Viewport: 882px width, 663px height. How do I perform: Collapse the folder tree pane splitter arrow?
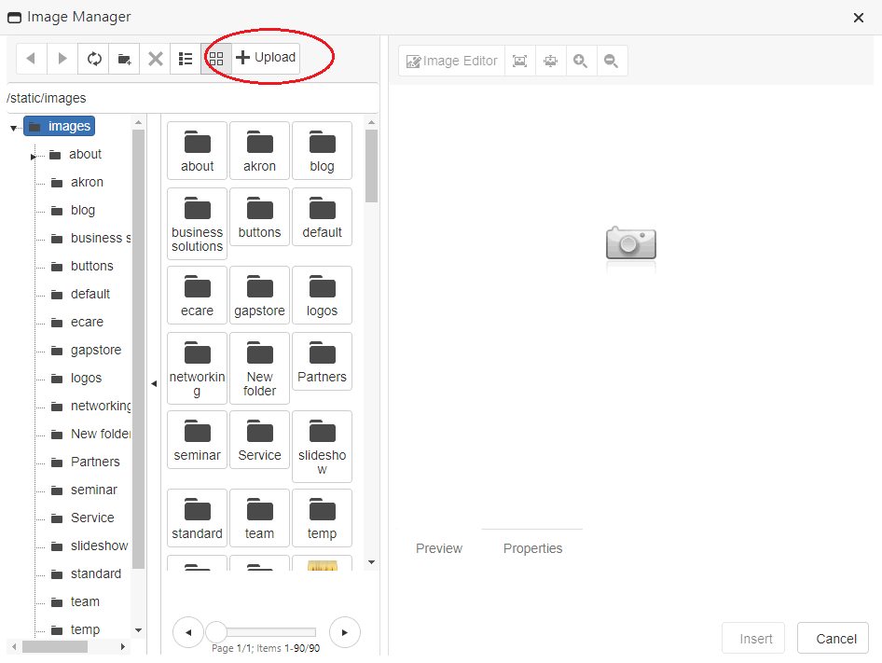[x=154, y=383]
